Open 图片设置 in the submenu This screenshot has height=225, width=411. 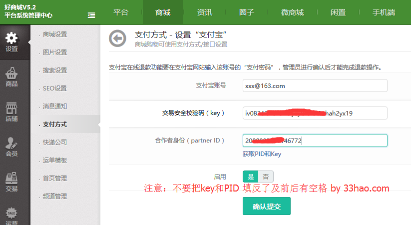coord(55,52)
